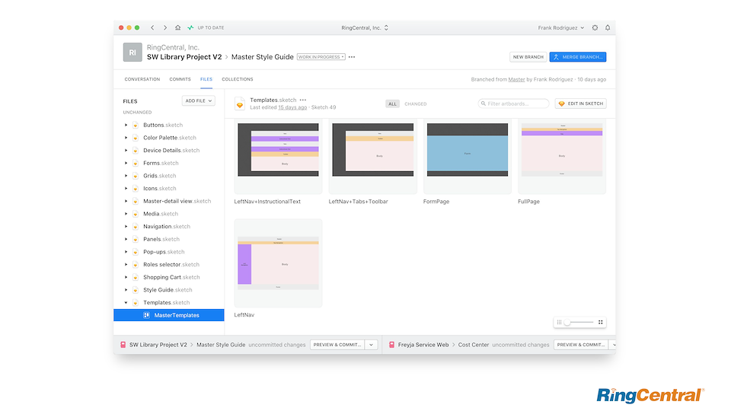Viewport: 731px width, 411px height.
Task: Click the large grid icon by zoom slider
Action: [x=600, y=323]
